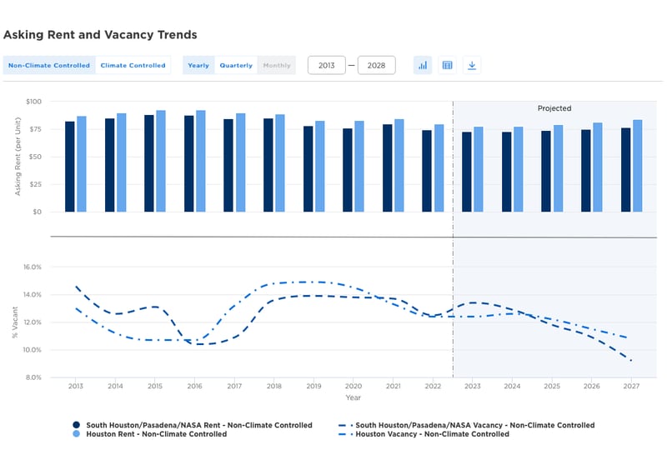Click the '16.0%' vacancy axis label
The width and height of the screenshot is (667, 460).
[x=33, y=267]
